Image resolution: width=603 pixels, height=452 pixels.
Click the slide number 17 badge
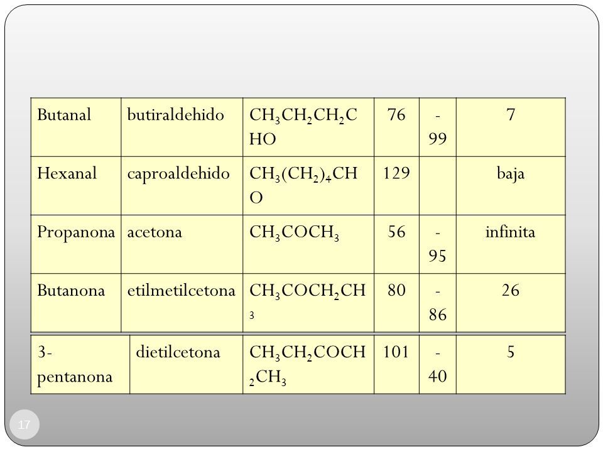(24, 425)
